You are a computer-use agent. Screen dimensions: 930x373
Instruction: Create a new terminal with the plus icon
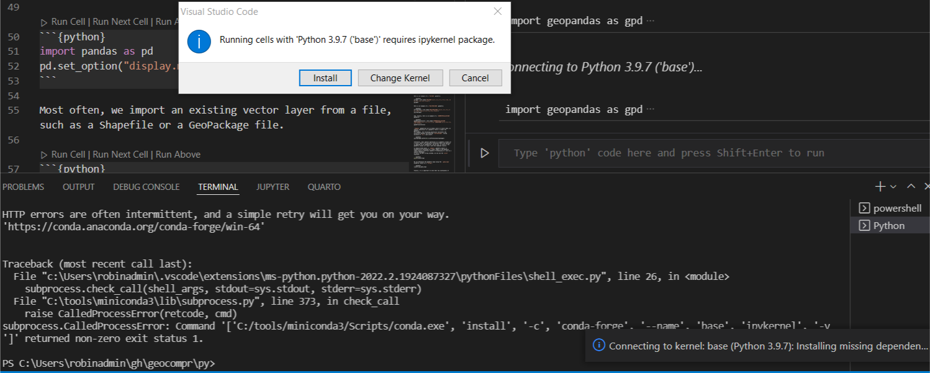pos(879,186)
